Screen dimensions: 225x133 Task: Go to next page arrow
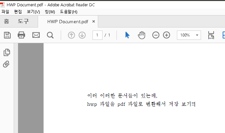tap(82, 35)
